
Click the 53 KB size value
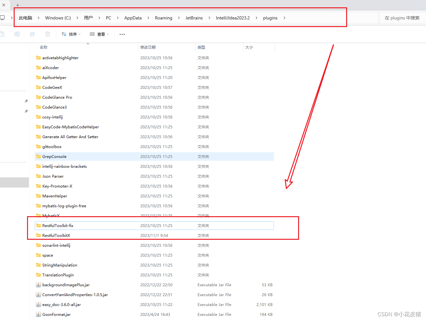(267, 285)
